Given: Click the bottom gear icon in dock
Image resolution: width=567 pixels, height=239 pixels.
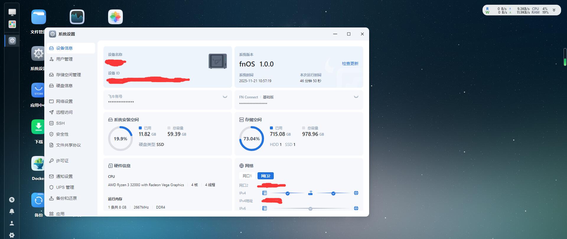Looking at the screenshot, I should click(x=12, y=235).
